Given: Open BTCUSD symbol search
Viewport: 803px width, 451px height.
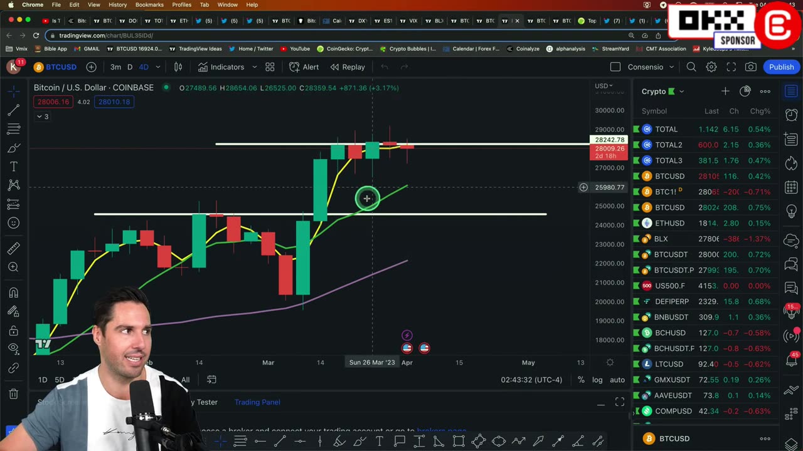Looking at the screenshot, I should point(55,67).
